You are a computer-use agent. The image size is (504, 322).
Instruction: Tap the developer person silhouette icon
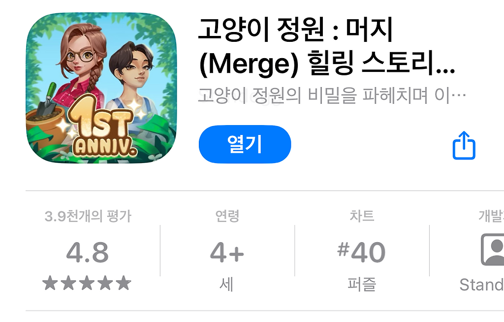pyautogui.click(x=492, y=249)
